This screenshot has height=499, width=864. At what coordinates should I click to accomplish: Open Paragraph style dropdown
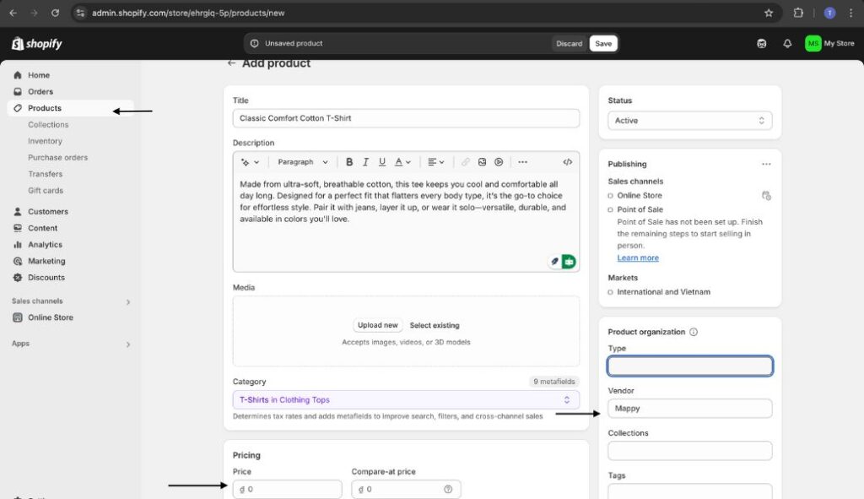[303, 162]
